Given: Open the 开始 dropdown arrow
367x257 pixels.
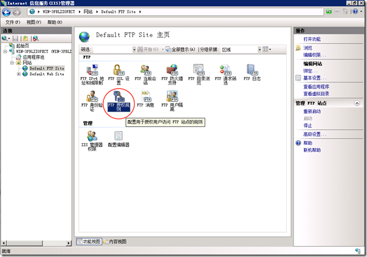Looking at the screenshot, I should 163,50.
